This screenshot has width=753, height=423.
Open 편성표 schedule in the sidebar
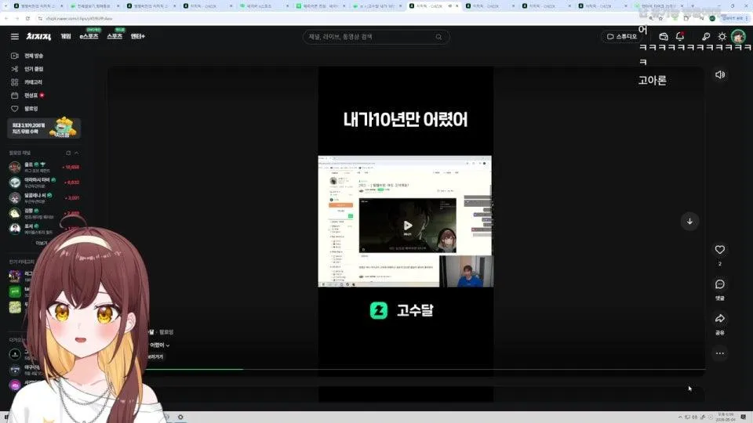27,96
